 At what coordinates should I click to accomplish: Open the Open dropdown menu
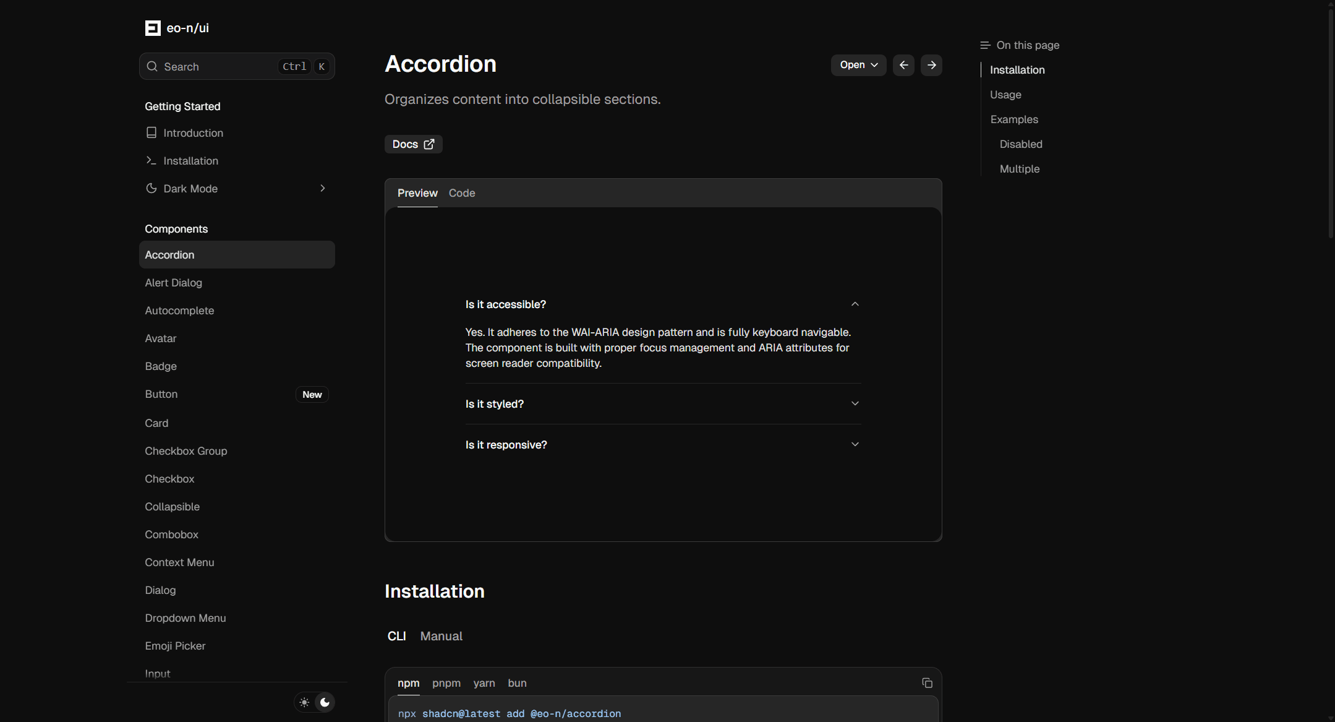click(x=858, y=65)
